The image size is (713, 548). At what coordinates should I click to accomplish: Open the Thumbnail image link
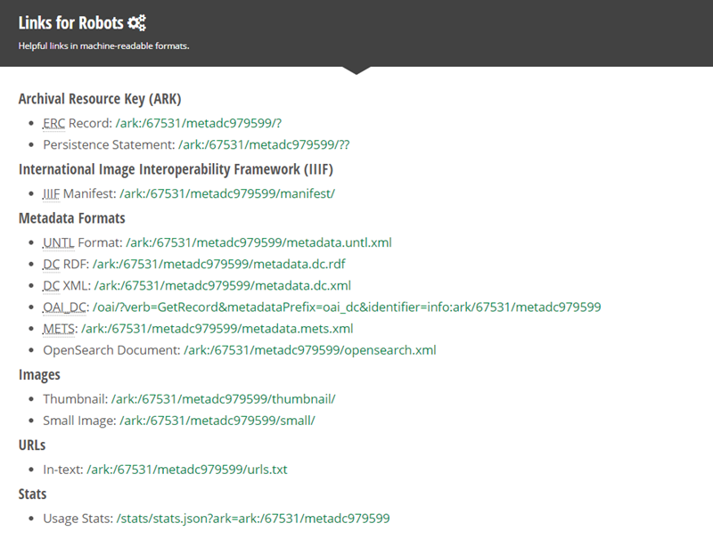click(223, 399)
